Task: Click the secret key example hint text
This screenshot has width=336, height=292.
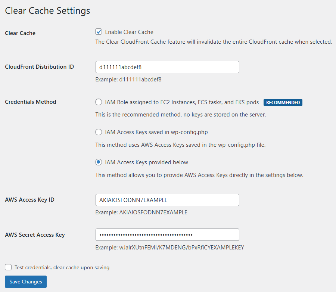Action: [169, 247]
